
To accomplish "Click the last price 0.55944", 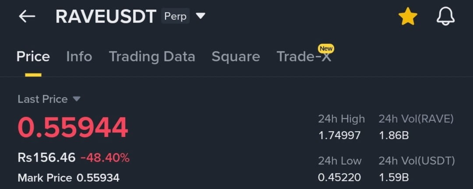I will click(x=73, y=128).
